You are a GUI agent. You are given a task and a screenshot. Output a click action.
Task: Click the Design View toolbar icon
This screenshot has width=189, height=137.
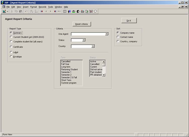point(4,11)
